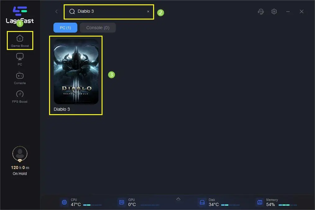315x210 pixels.
Task: Switch to the Console (0) tab
Action: tap(98, 28)
